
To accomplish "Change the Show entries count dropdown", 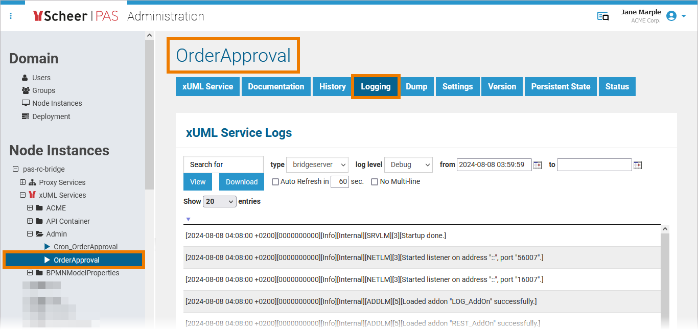I will pos(220,201).
